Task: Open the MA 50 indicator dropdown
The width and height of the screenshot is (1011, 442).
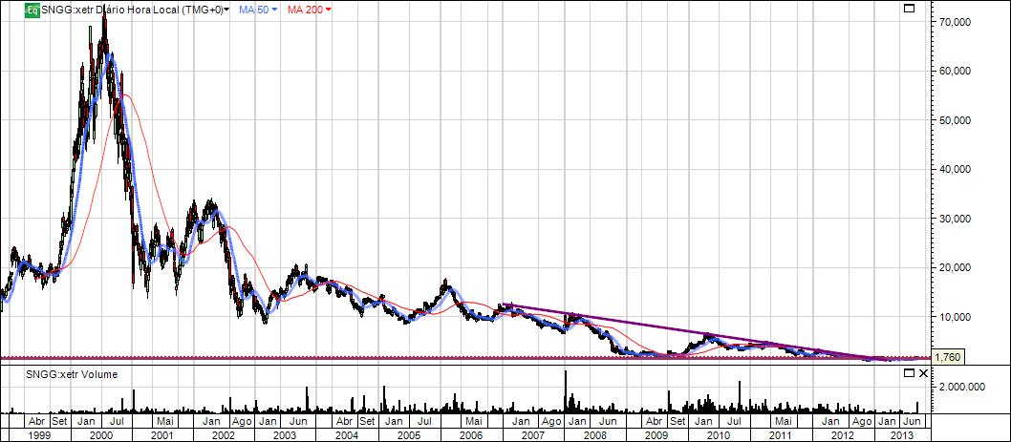Action: pos(275,10)
